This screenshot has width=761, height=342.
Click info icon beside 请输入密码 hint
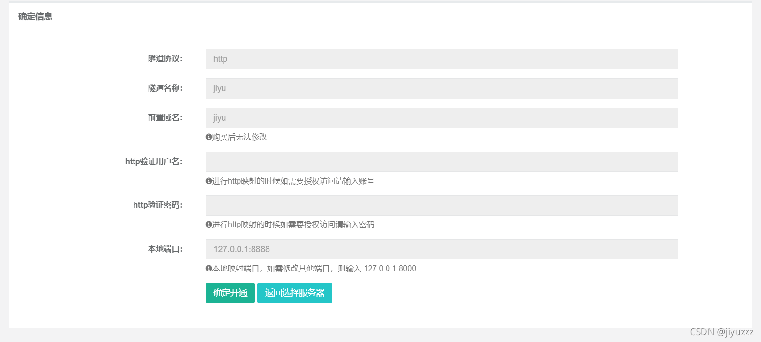[x=209, y=224]
